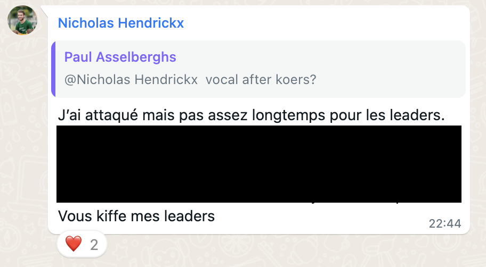Click the red heart reaction emoji
Viewport: 486px width, 267px height.
(74, 244)
